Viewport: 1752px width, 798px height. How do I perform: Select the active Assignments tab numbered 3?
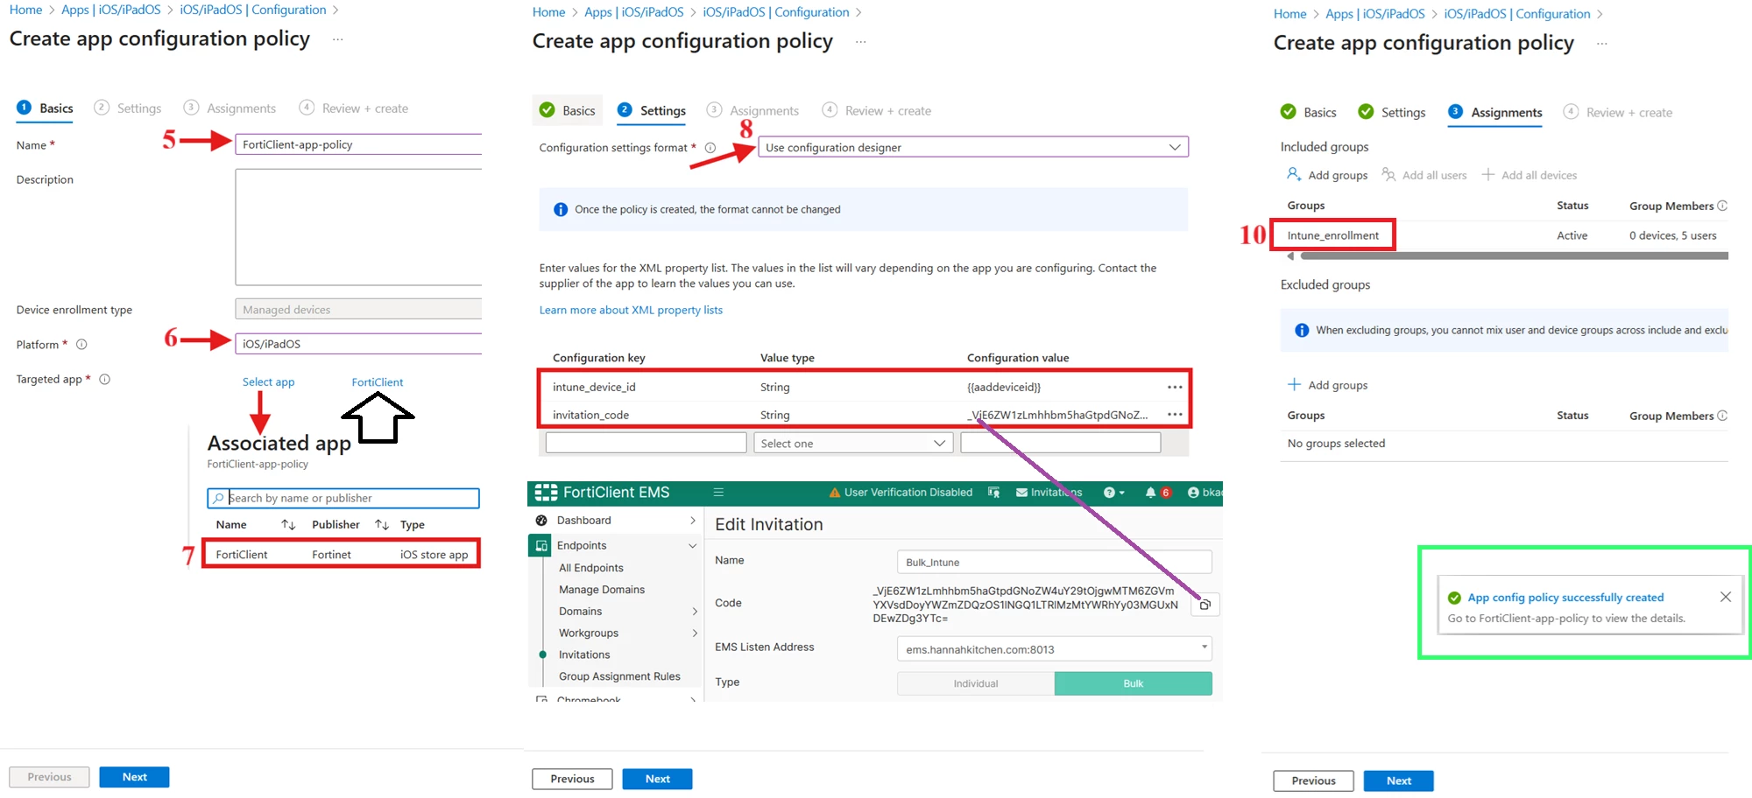1495,113
